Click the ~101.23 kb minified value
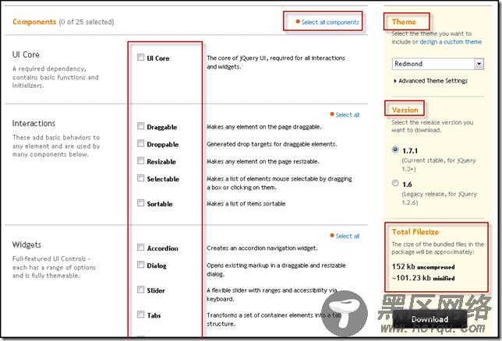Image resolution: width=502 pixels, height=341 pixels. coord(423,278)
